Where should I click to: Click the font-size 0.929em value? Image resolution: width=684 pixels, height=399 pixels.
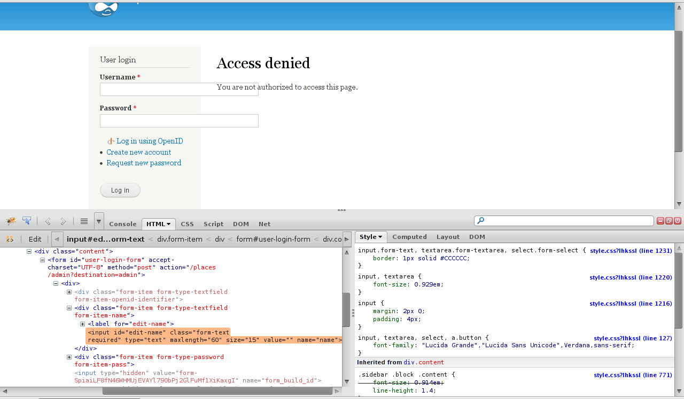coord(429,284)
